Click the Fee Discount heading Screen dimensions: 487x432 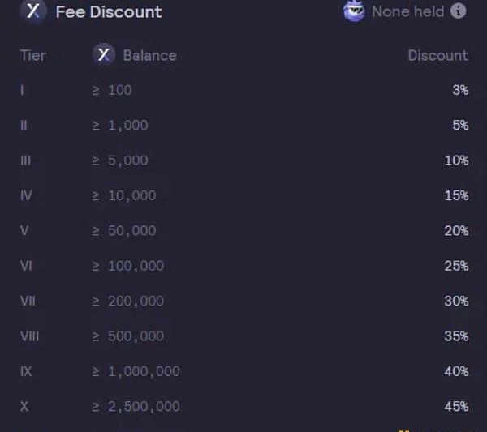pos(109,12)
